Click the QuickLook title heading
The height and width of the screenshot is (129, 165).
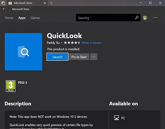click(x=64, y=36)
